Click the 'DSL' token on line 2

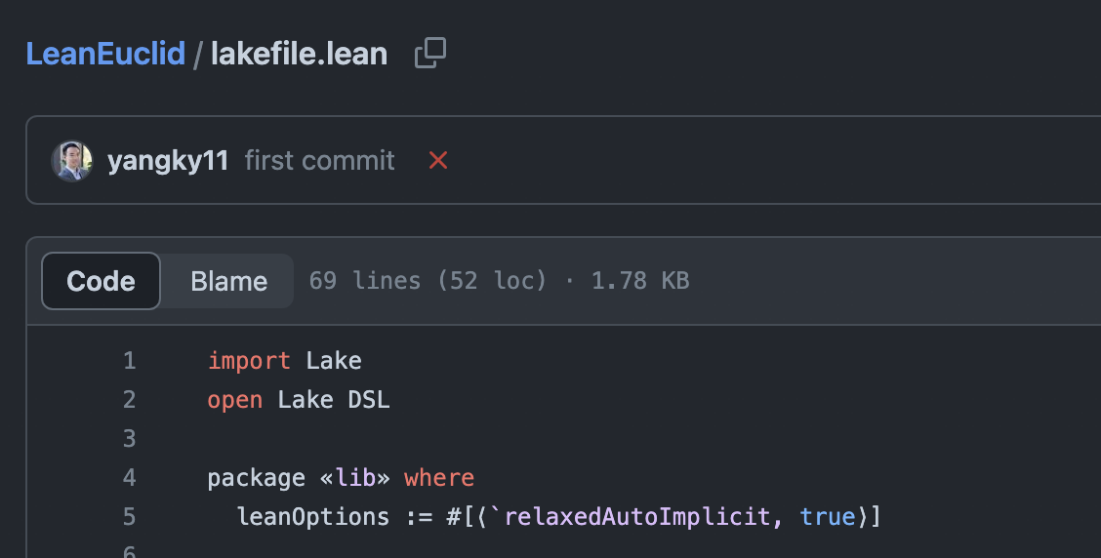[x=369, y=400]
